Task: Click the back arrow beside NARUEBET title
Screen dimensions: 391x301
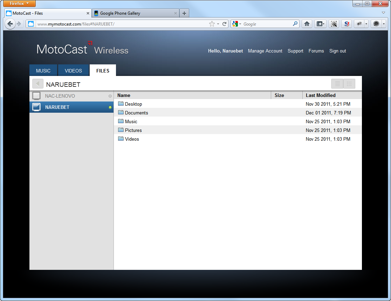Action: [38, 84]
